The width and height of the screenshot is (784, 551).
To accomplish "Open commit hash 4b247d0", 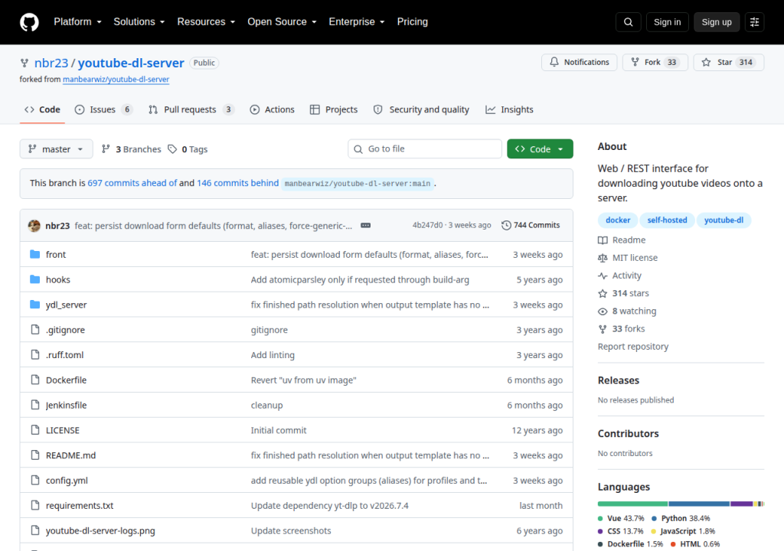I will (x=427, y=226).
